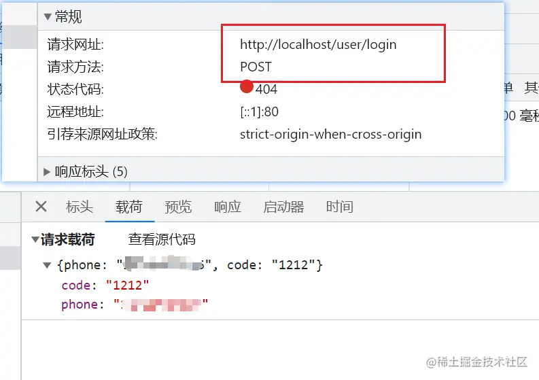Click 查看源代码 link
The width and height of the screenshot is (539, 380).
coord(162,239)
